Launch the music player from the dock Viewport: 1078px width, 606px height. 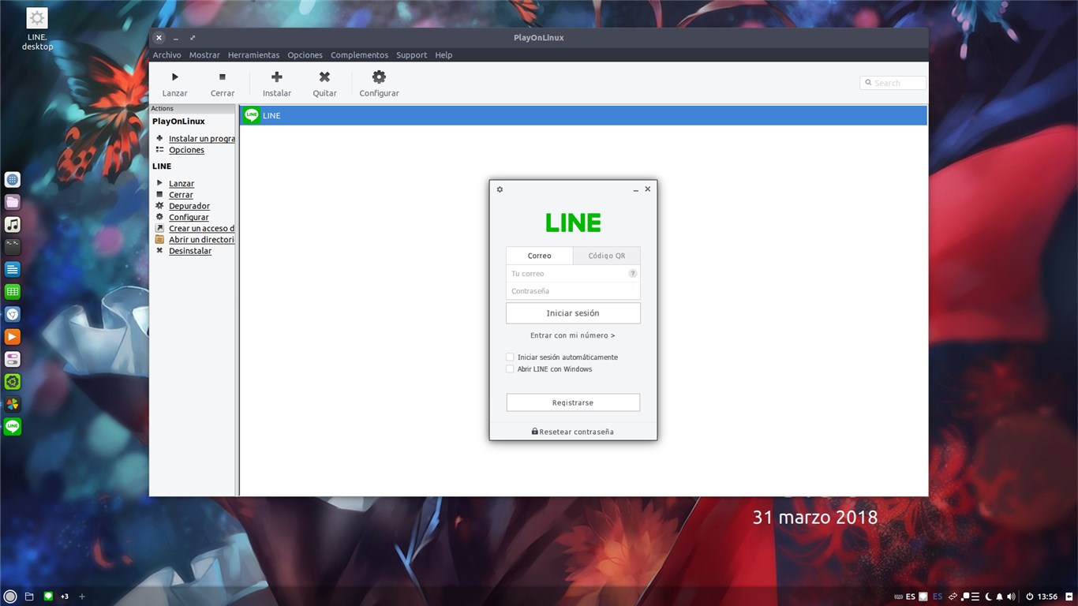pos(13,224)
